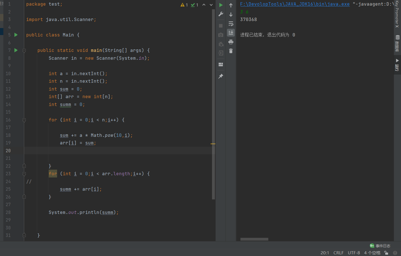Toggle soft-wrap in the console
The width and height of the screenshot is (401, 256).
point(231,24)
